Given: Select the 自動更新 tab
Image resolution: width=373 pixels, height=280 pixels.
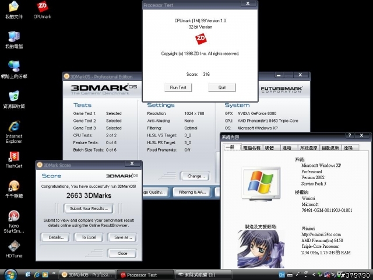Looking at the screenshot, I should tap(330, 148).
